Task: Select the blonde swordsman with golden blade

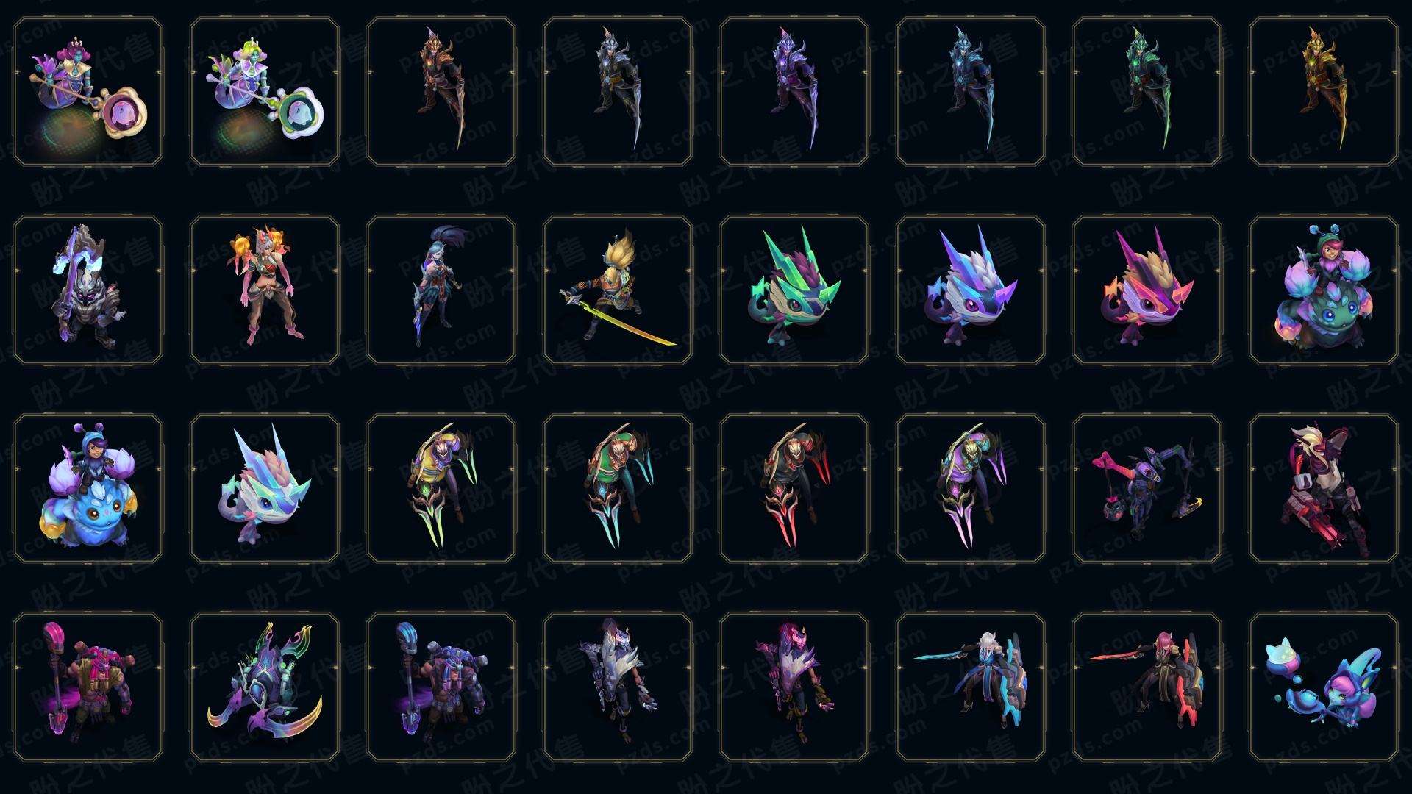Action: [618, 290]
